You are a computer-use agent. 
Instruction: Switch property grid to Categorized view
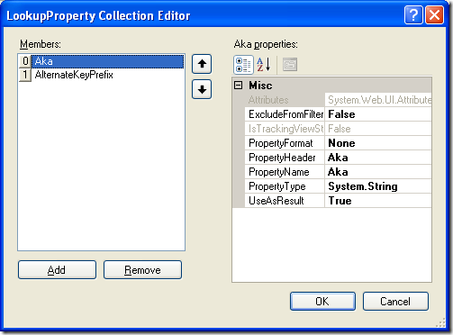pyautogui.click(x=243, y=65)
